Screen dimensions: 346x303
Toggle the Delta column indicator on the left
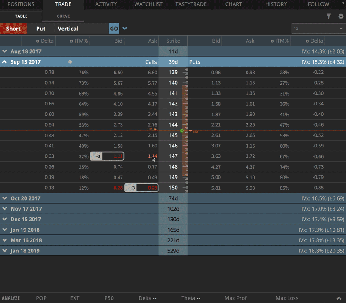point(38,41)
